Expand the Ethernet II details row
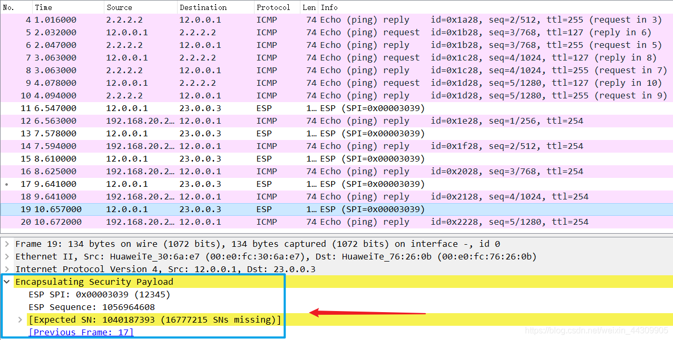 point(6,257)
